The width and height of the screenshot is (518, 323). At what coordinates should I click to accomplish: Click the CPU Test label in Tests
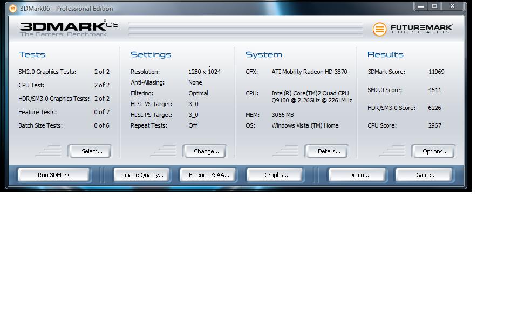pos(31,85)
